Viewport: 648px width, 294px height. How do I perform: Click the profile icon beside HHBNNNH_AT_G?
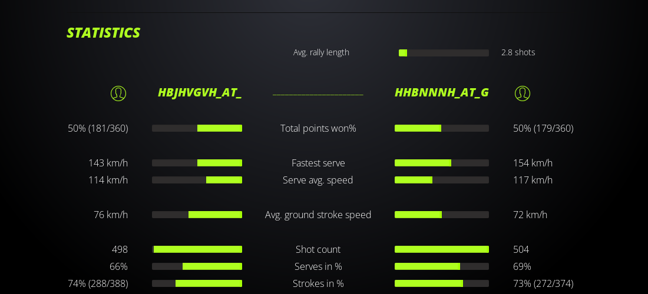click(x=523, y=93)
